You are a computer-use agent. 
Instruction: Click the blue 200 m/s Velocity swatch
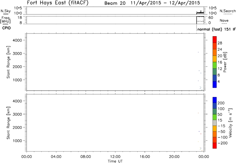(215, 100)
